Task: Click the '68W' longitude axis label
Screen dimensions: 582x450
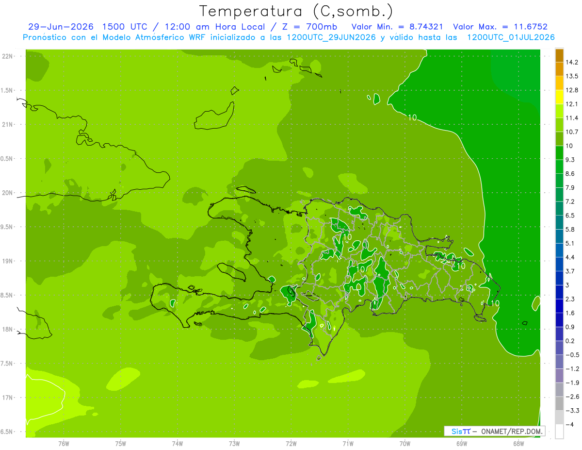Action: [518, 444]
